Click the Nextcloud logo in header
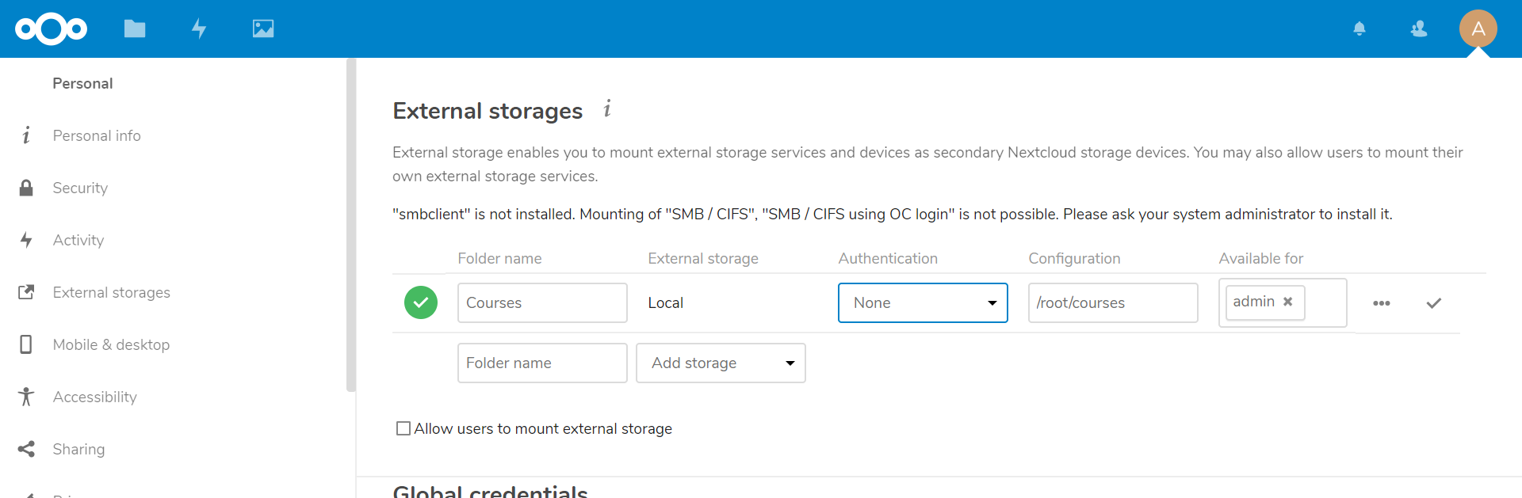1522x498 pixels. tap(51, 29)
